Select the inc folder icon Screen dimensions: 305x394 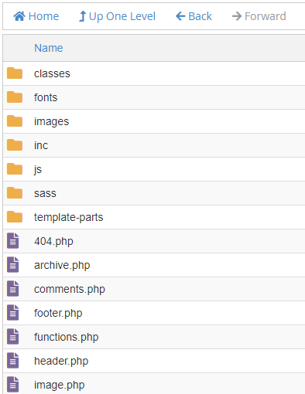pyautogui.click(x=15, y=145)
